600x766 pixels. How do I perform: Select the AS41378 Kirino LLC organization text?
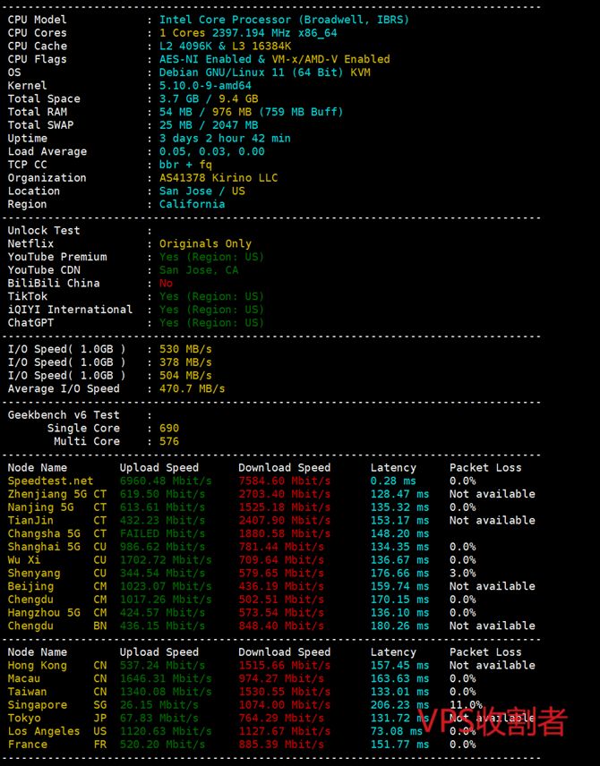(x=219, y=178)
